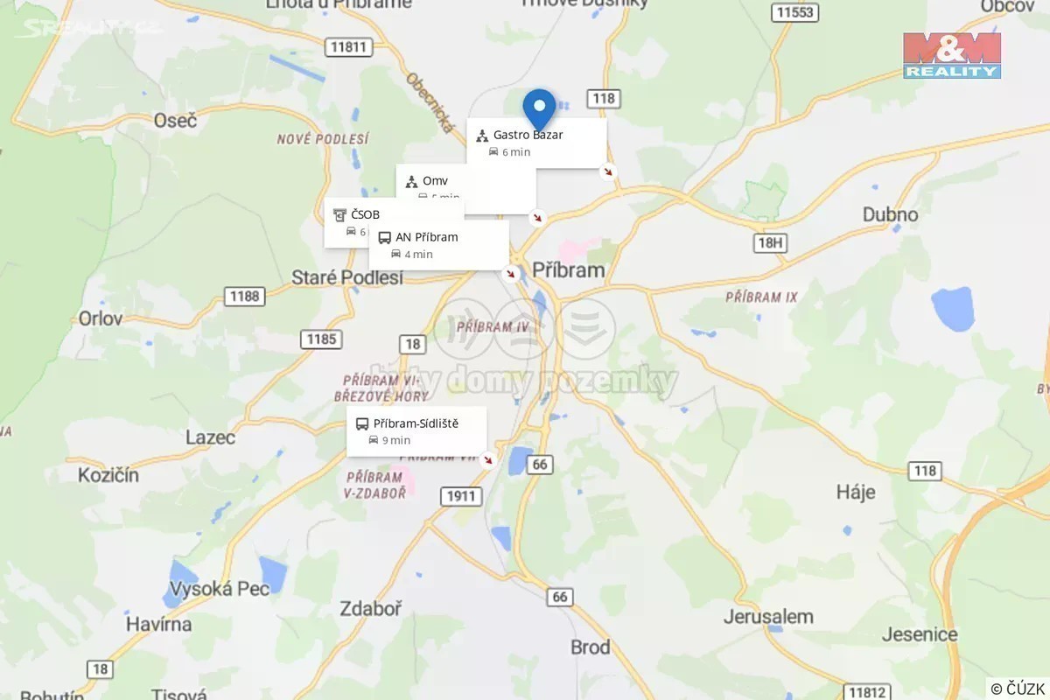Click the M&M Reality logo
Image resolution: width=1050 pixels, height=700 pixels.
tap(952, 56)
